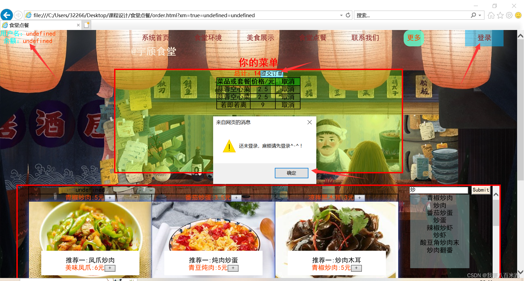This screenshot has height=281, width=524.
Task: Close the 食堂点餐 tab
Action: [78, 25]
